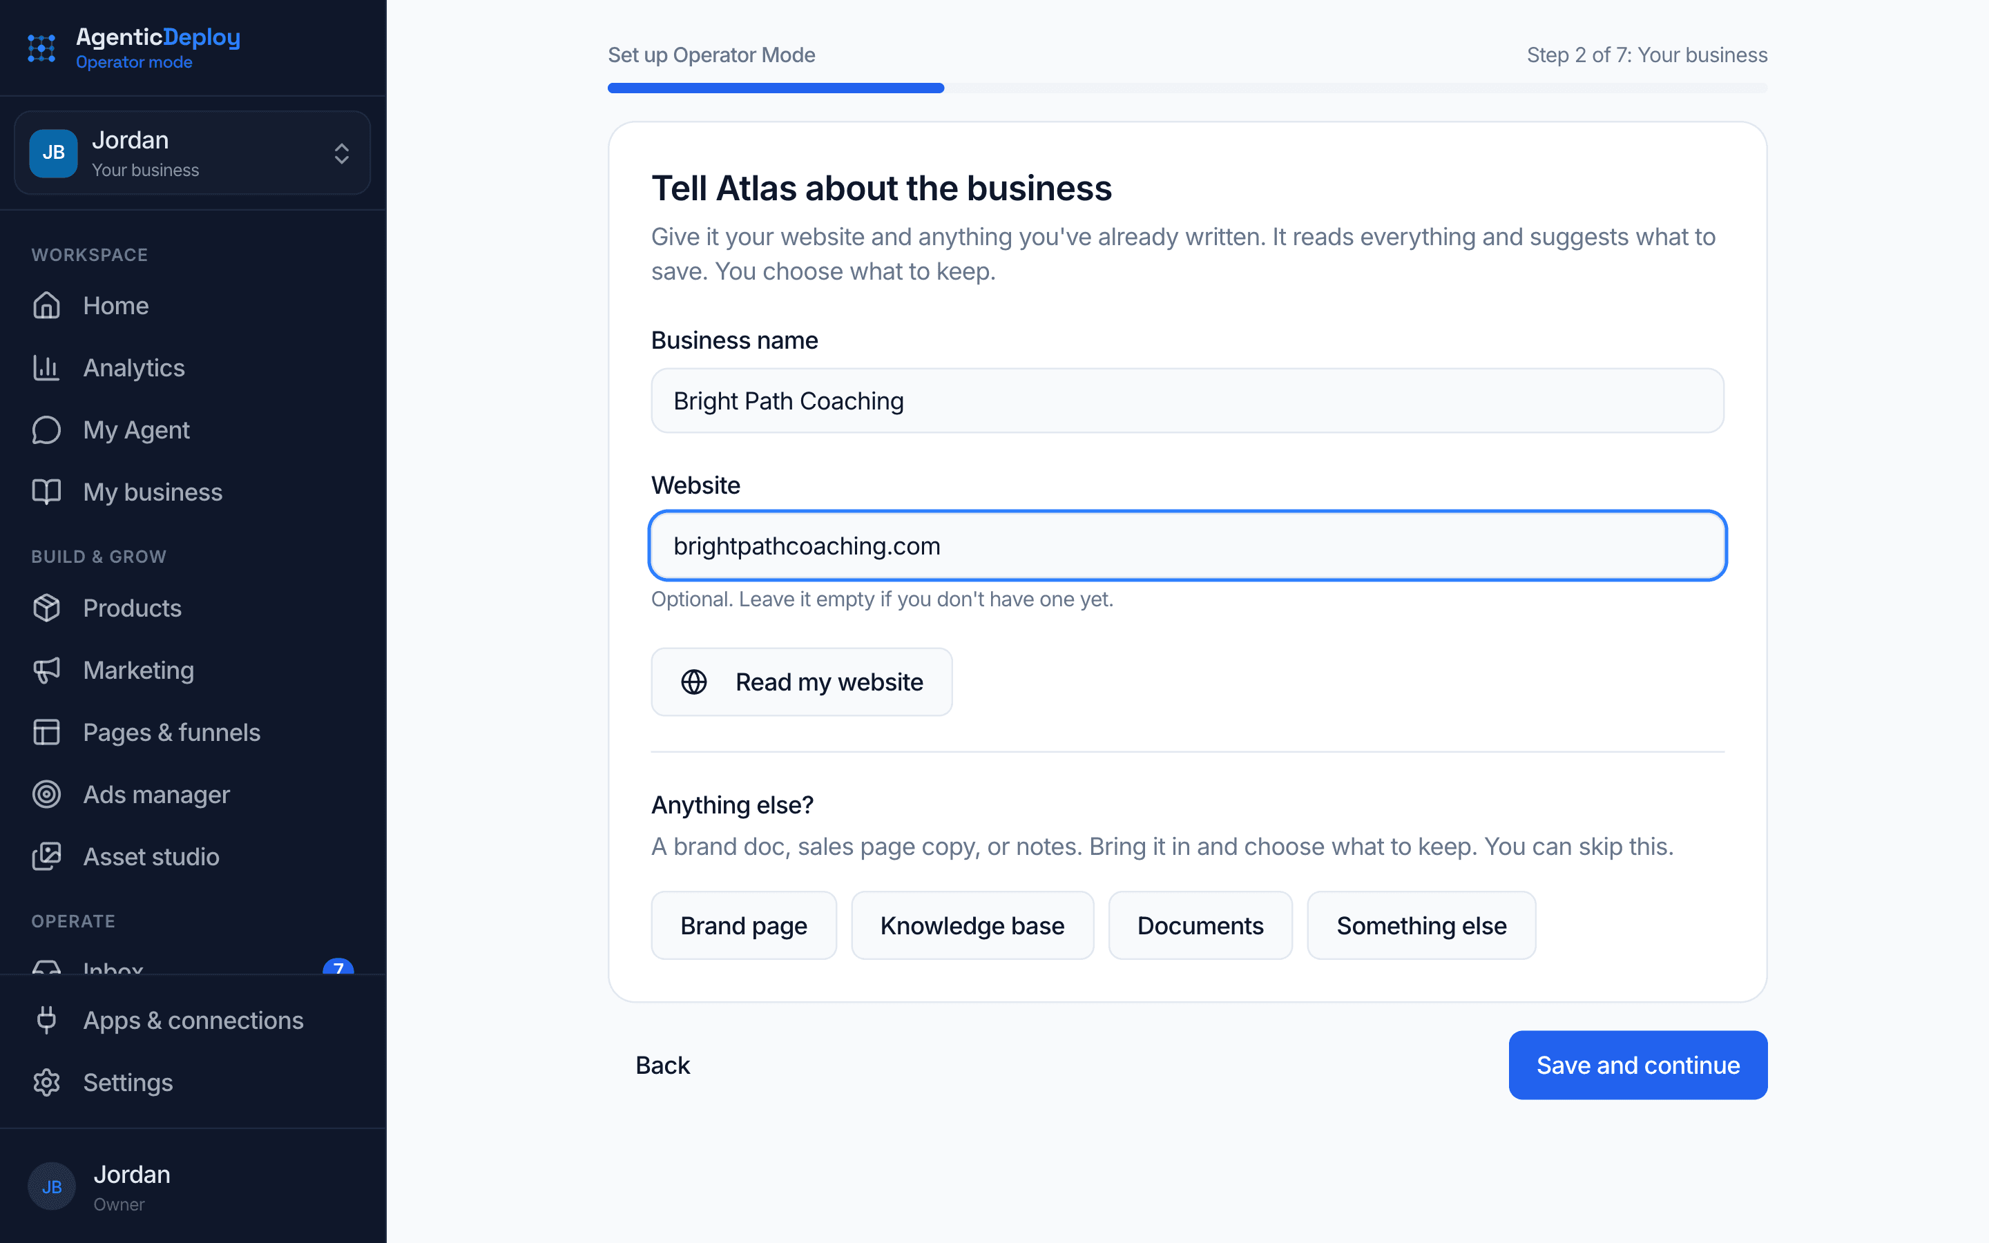Click the BUILD & GROW section label
The image size is (1989, 1243).
click(x=99, y=557)
